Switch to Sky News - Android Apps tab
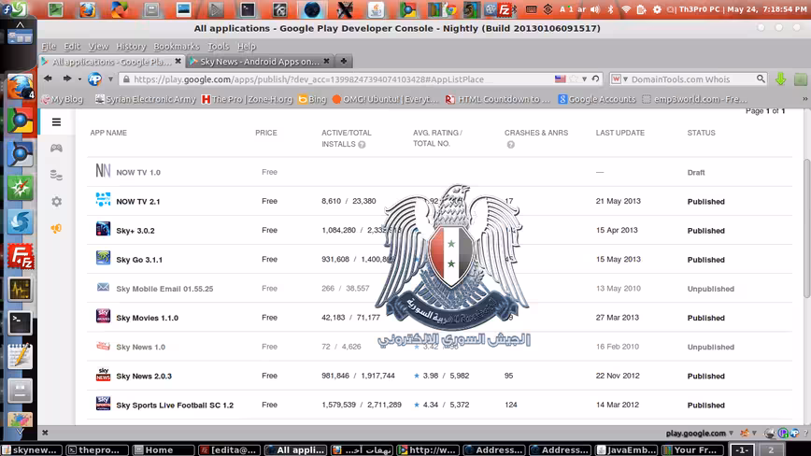Screen dimensions: 811x456 [259, 62]
